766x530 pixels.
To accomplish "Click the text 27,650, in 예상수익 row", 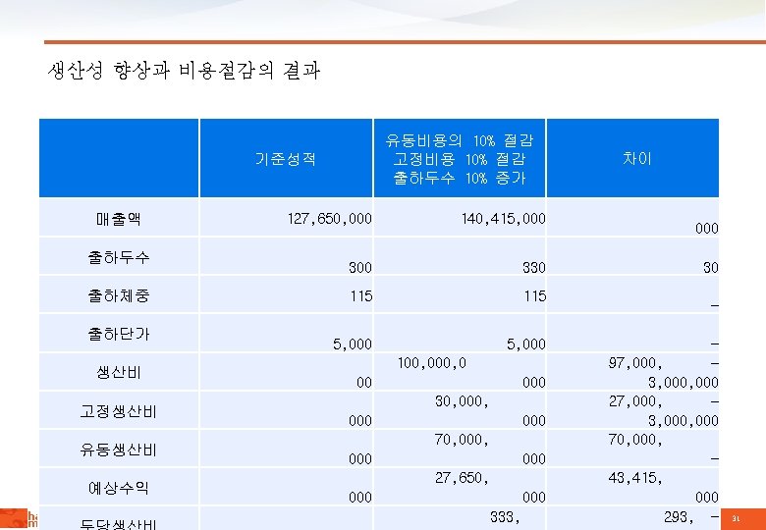I will (462, 478).
